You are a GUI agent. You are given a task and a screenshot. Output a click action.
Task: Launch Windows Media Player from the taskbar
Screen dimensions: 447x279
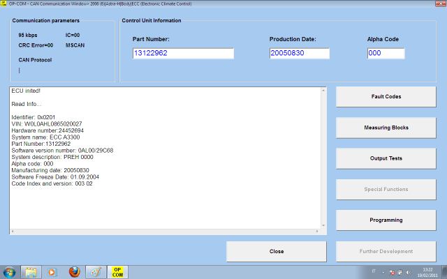click(x=52, y=273)
